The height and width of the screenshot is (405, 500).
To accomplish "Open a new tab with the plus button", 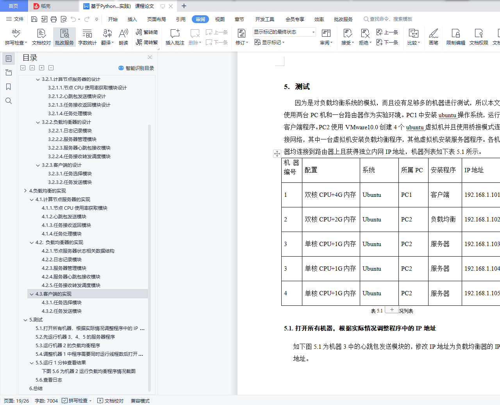I will (x=184, y=6).
